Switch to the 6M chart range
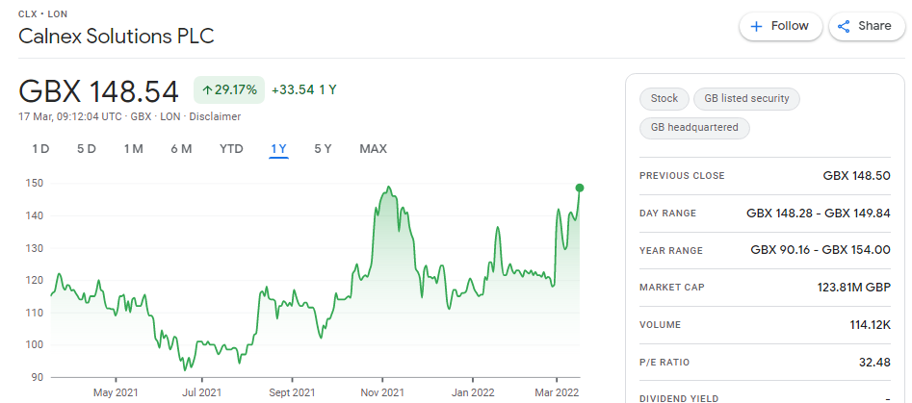 181,149
